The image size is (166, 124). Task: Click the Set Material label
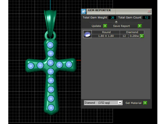coord(133,103)
